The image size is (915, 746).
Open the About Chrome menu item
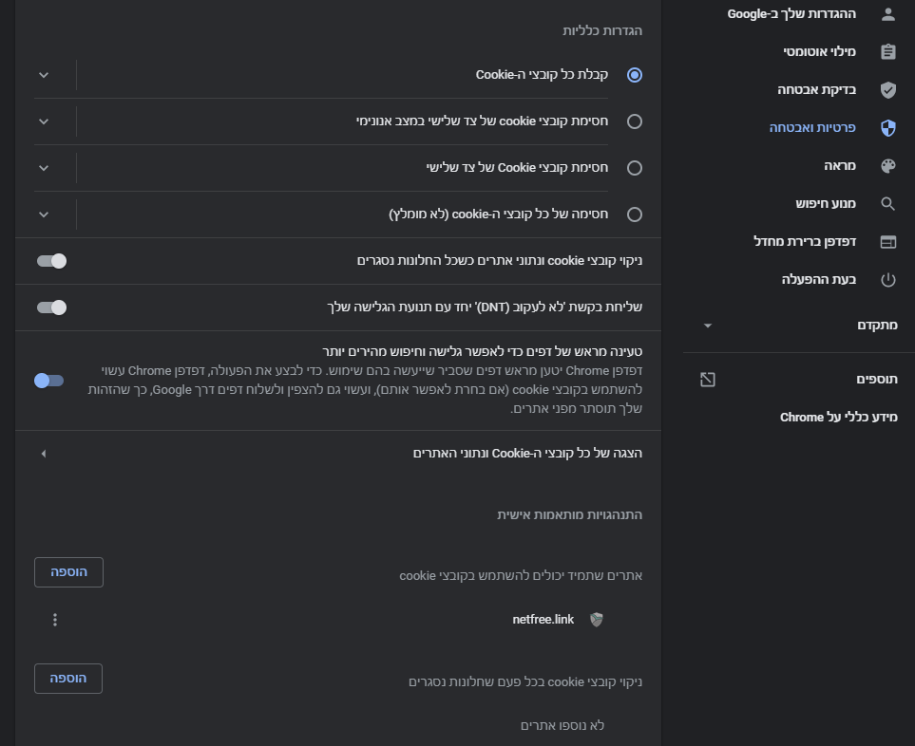(x=839, y=418)
